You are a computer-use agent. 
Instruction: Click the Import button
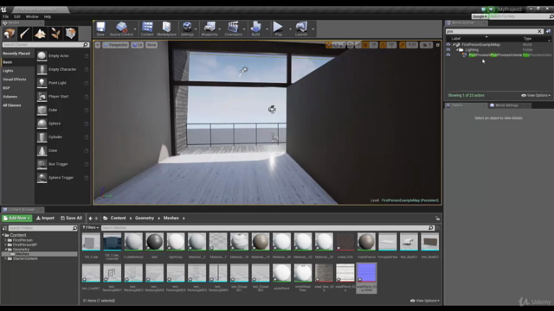pyautogui.click(x=45, y=219)
